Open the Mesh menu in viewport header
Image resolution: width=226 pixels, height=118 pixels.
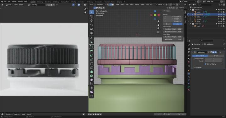[x=132, y=5]
